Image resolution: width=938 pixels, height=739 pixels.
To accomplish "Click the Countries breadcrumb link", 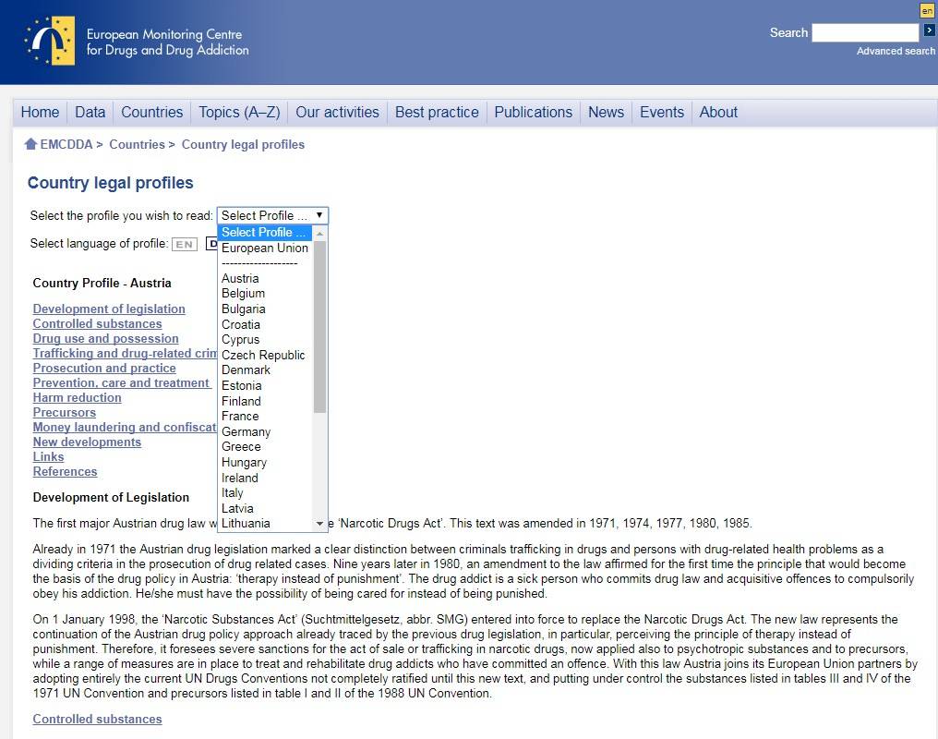I will (137, 144).
